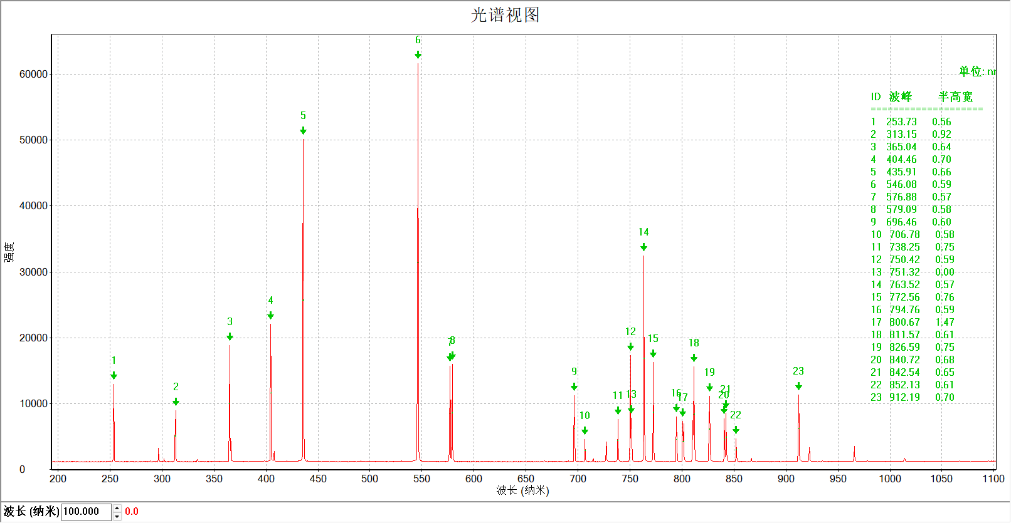Select the table row with peak 253.73
The image size is (1011, 523).
911,122
